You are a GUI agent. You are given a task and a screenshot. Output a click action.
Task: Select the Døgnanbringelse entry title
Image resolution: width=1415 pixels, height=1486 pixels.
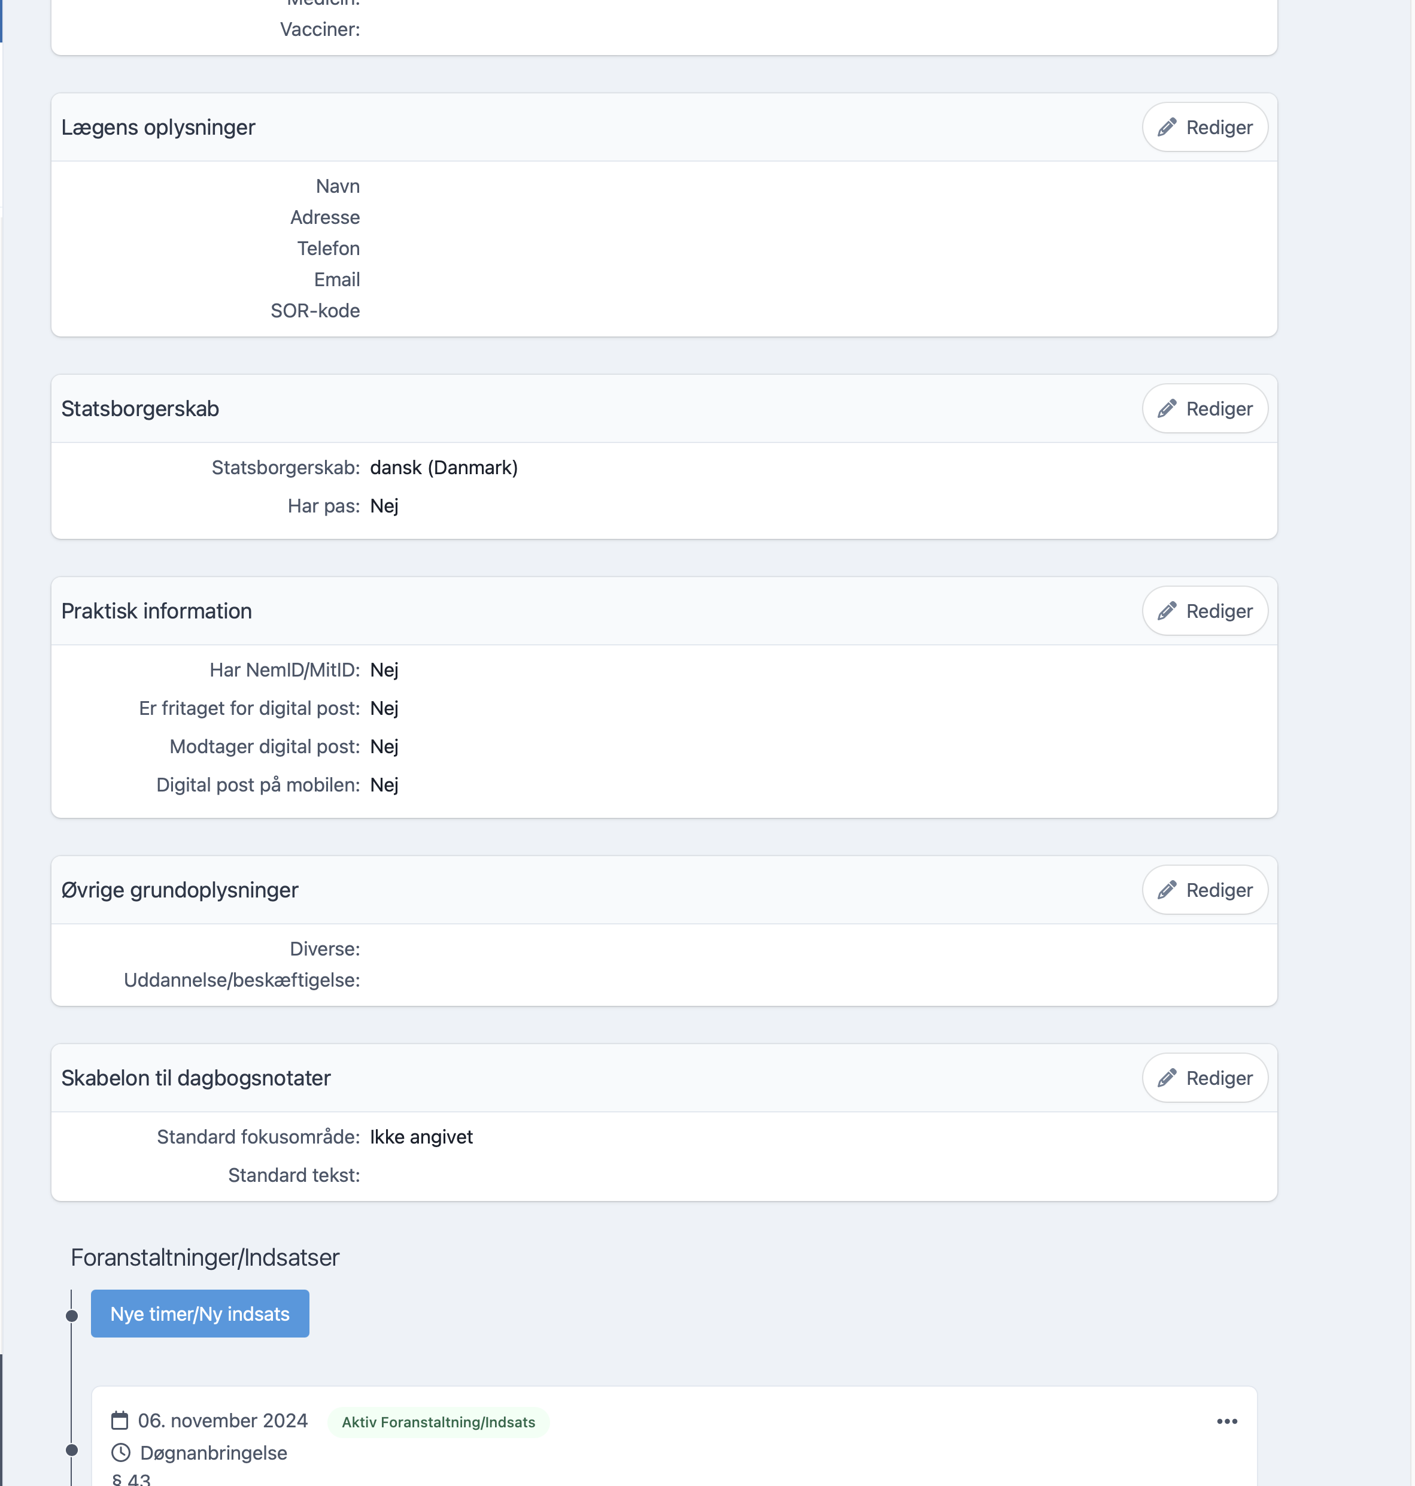pyautogui.click(x=214, y=1453)
